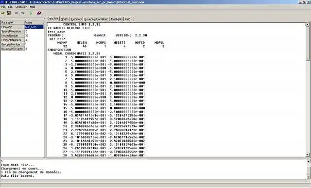Click the NELEM header text
Screen dimensions: 311x188
(x=82, y=43)
